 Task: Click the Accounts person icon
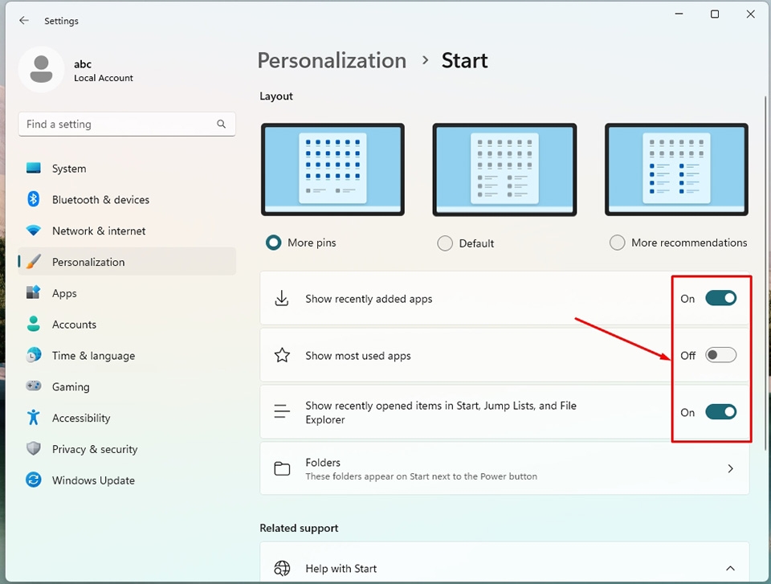click(x=34, y=324)
